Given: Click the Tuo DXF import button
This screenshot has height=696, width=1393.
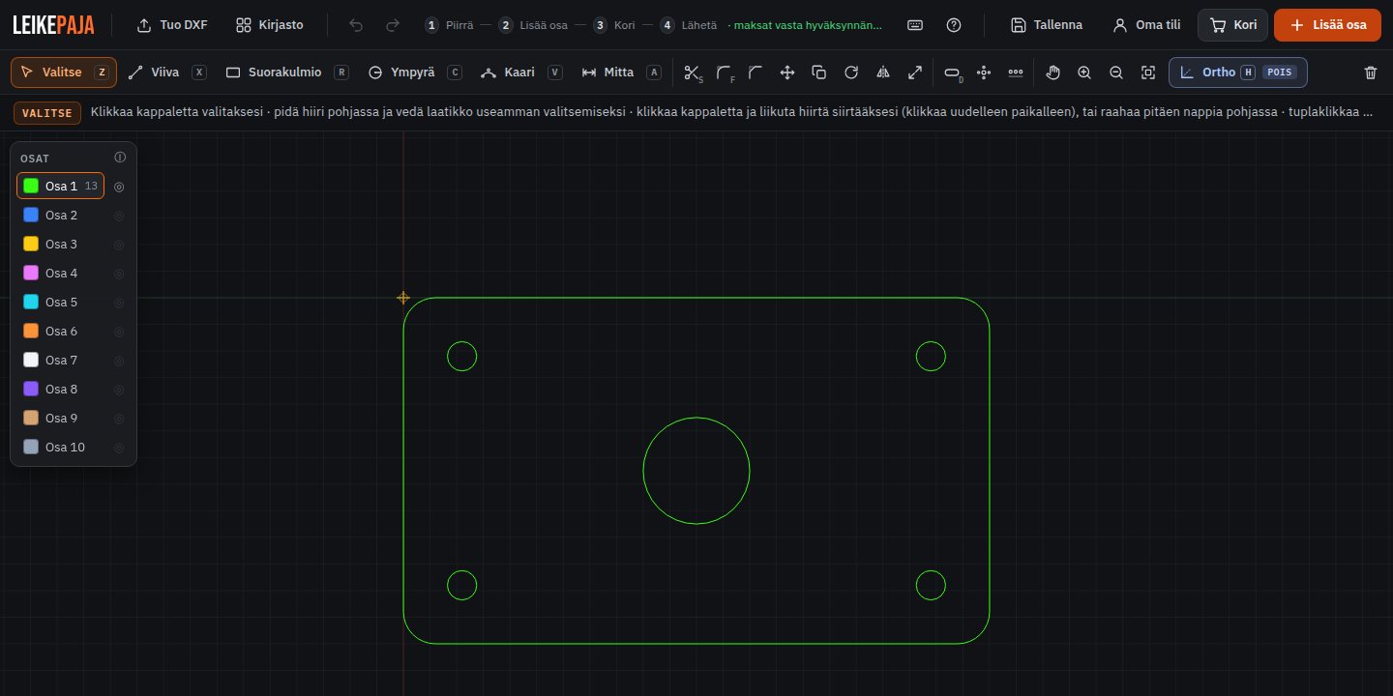Looking at the screenshot, I should (172, 25).
